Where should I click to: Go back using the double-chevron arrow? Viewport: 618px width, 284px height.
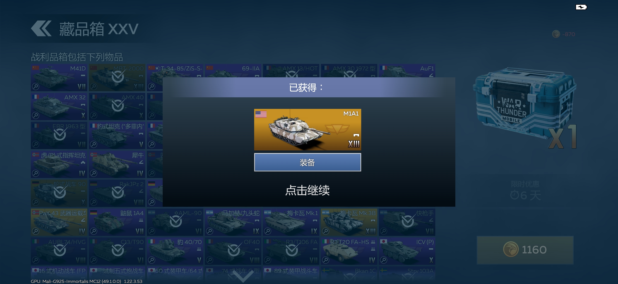[x=41, y=28]
